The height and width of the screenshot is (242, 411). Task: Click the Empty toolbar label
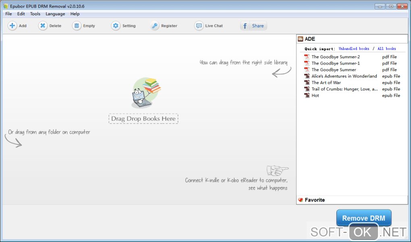pyautogui.click(x=89, y=26)
